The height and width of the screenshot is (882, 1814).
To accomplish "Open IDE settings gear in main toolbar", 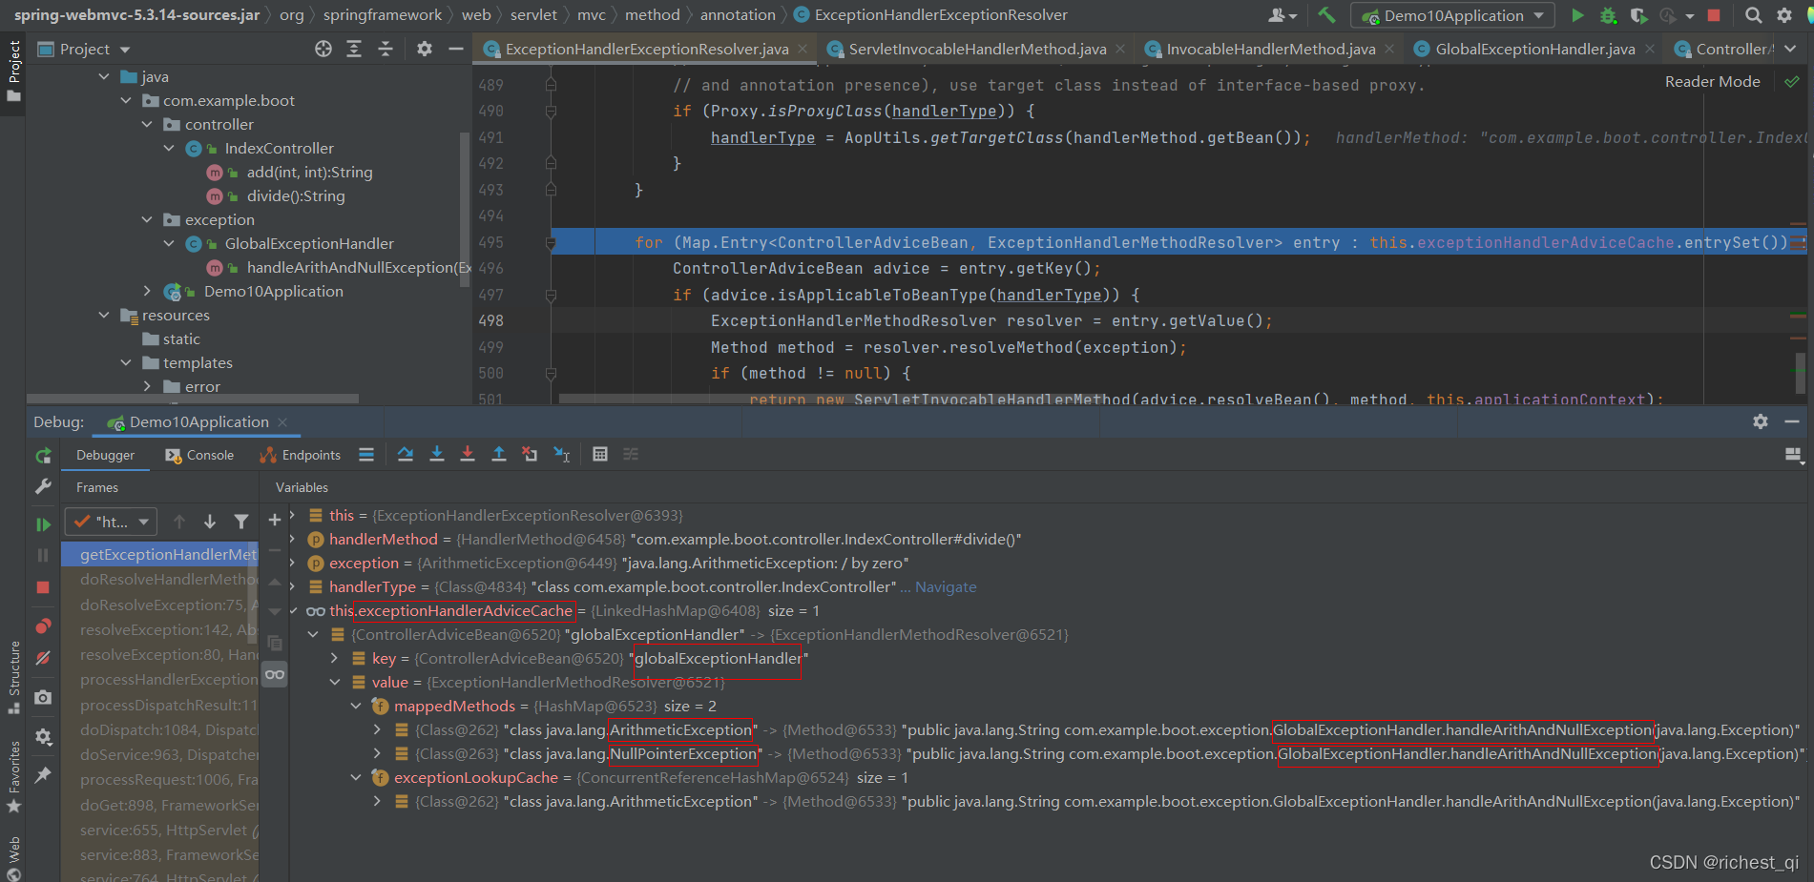I will [1783, 15].
